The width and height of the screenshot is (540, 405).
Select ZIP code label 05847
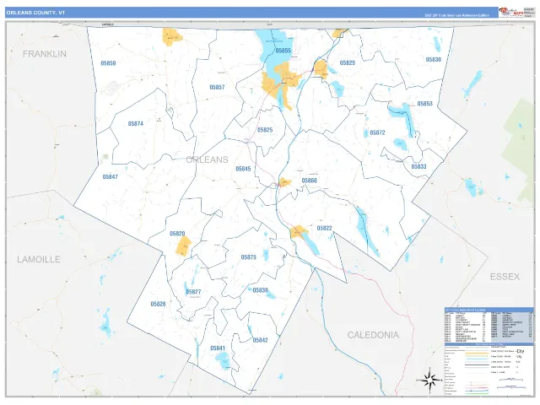pyautogui.click(x=110, y=177)
